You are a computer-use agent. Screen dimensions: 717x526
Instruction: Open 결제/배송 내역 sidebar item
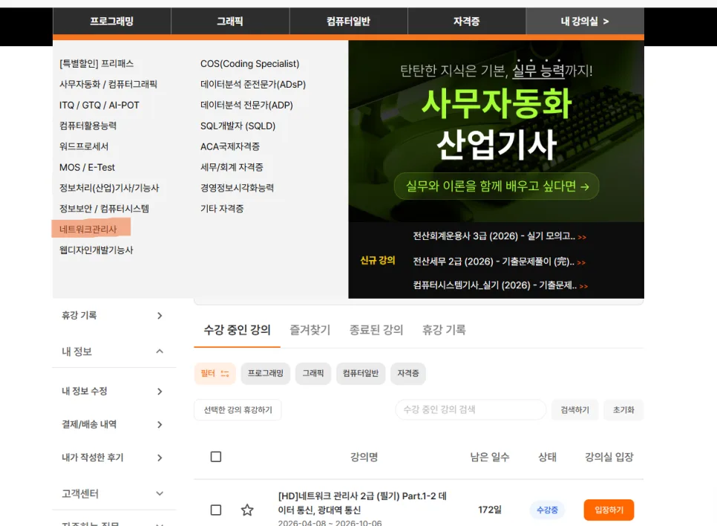(x=114, y=424)
